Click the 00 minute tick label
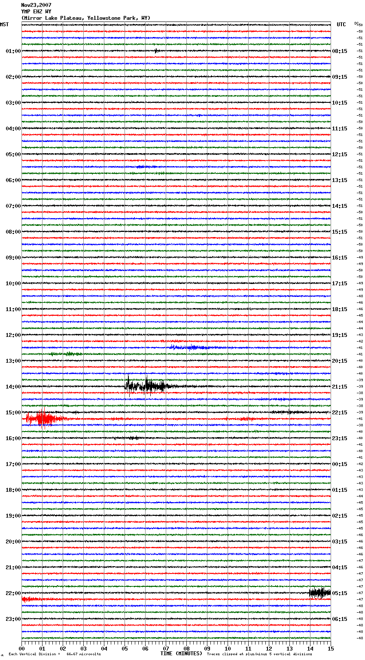The height and width of the screenshot is (660, 365). pyautogui.click(x=21, y=648)
